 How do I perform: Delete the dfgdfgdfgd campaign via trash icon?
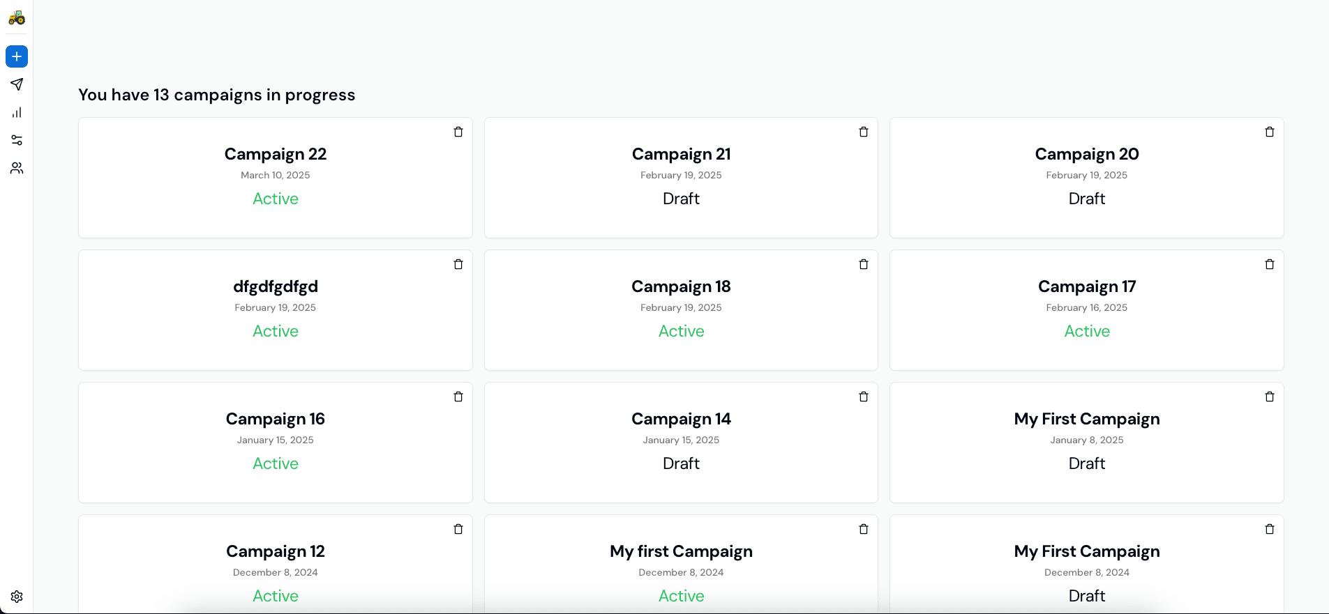pyautogui.click(x=458, y=264)
